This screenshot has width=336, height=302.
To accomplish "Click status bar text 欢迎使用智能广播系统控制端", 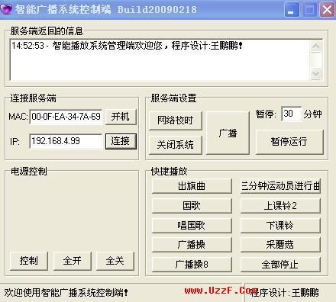I will pos(66,293).
